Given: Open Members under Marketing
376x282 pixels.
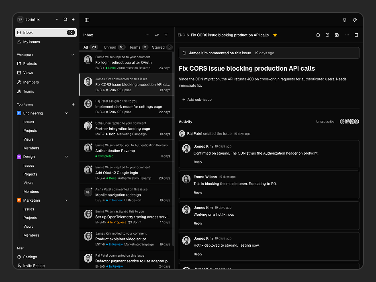Looking at the screenshot, I should point(31,235).
